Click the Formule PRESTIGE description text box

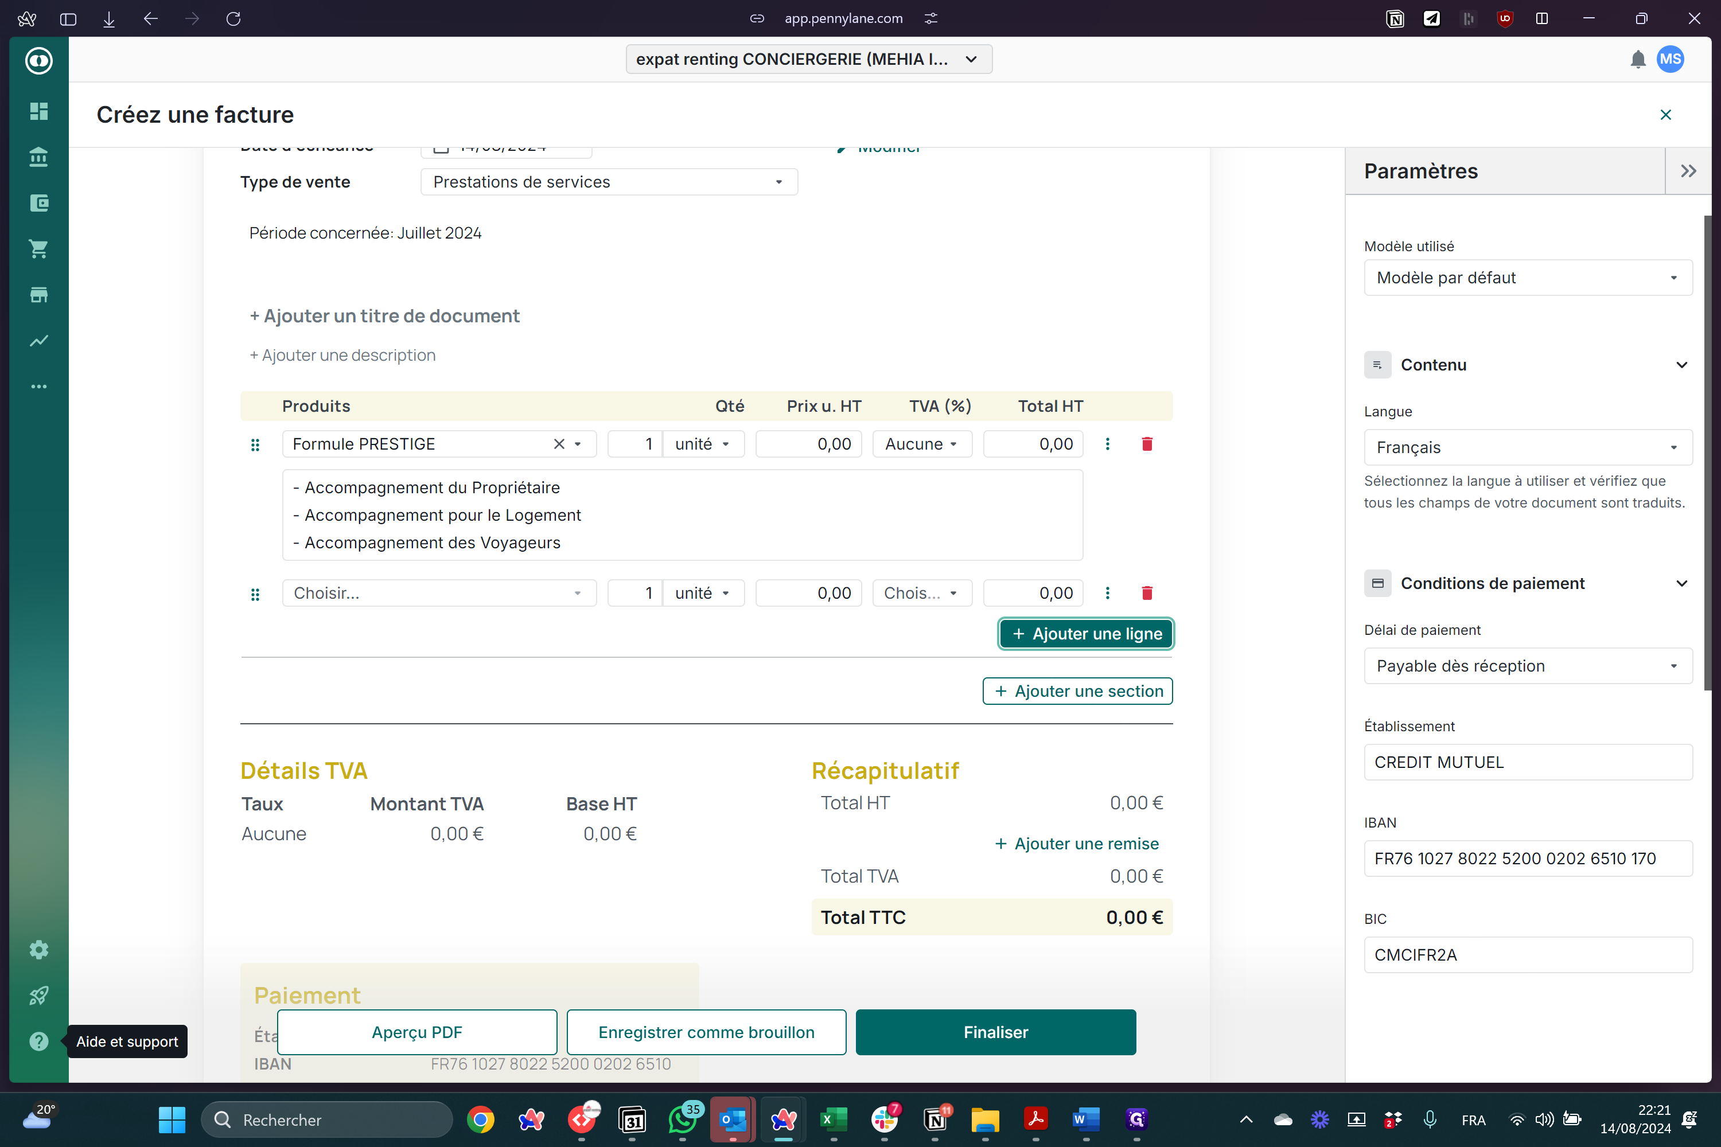click(682, 515)
